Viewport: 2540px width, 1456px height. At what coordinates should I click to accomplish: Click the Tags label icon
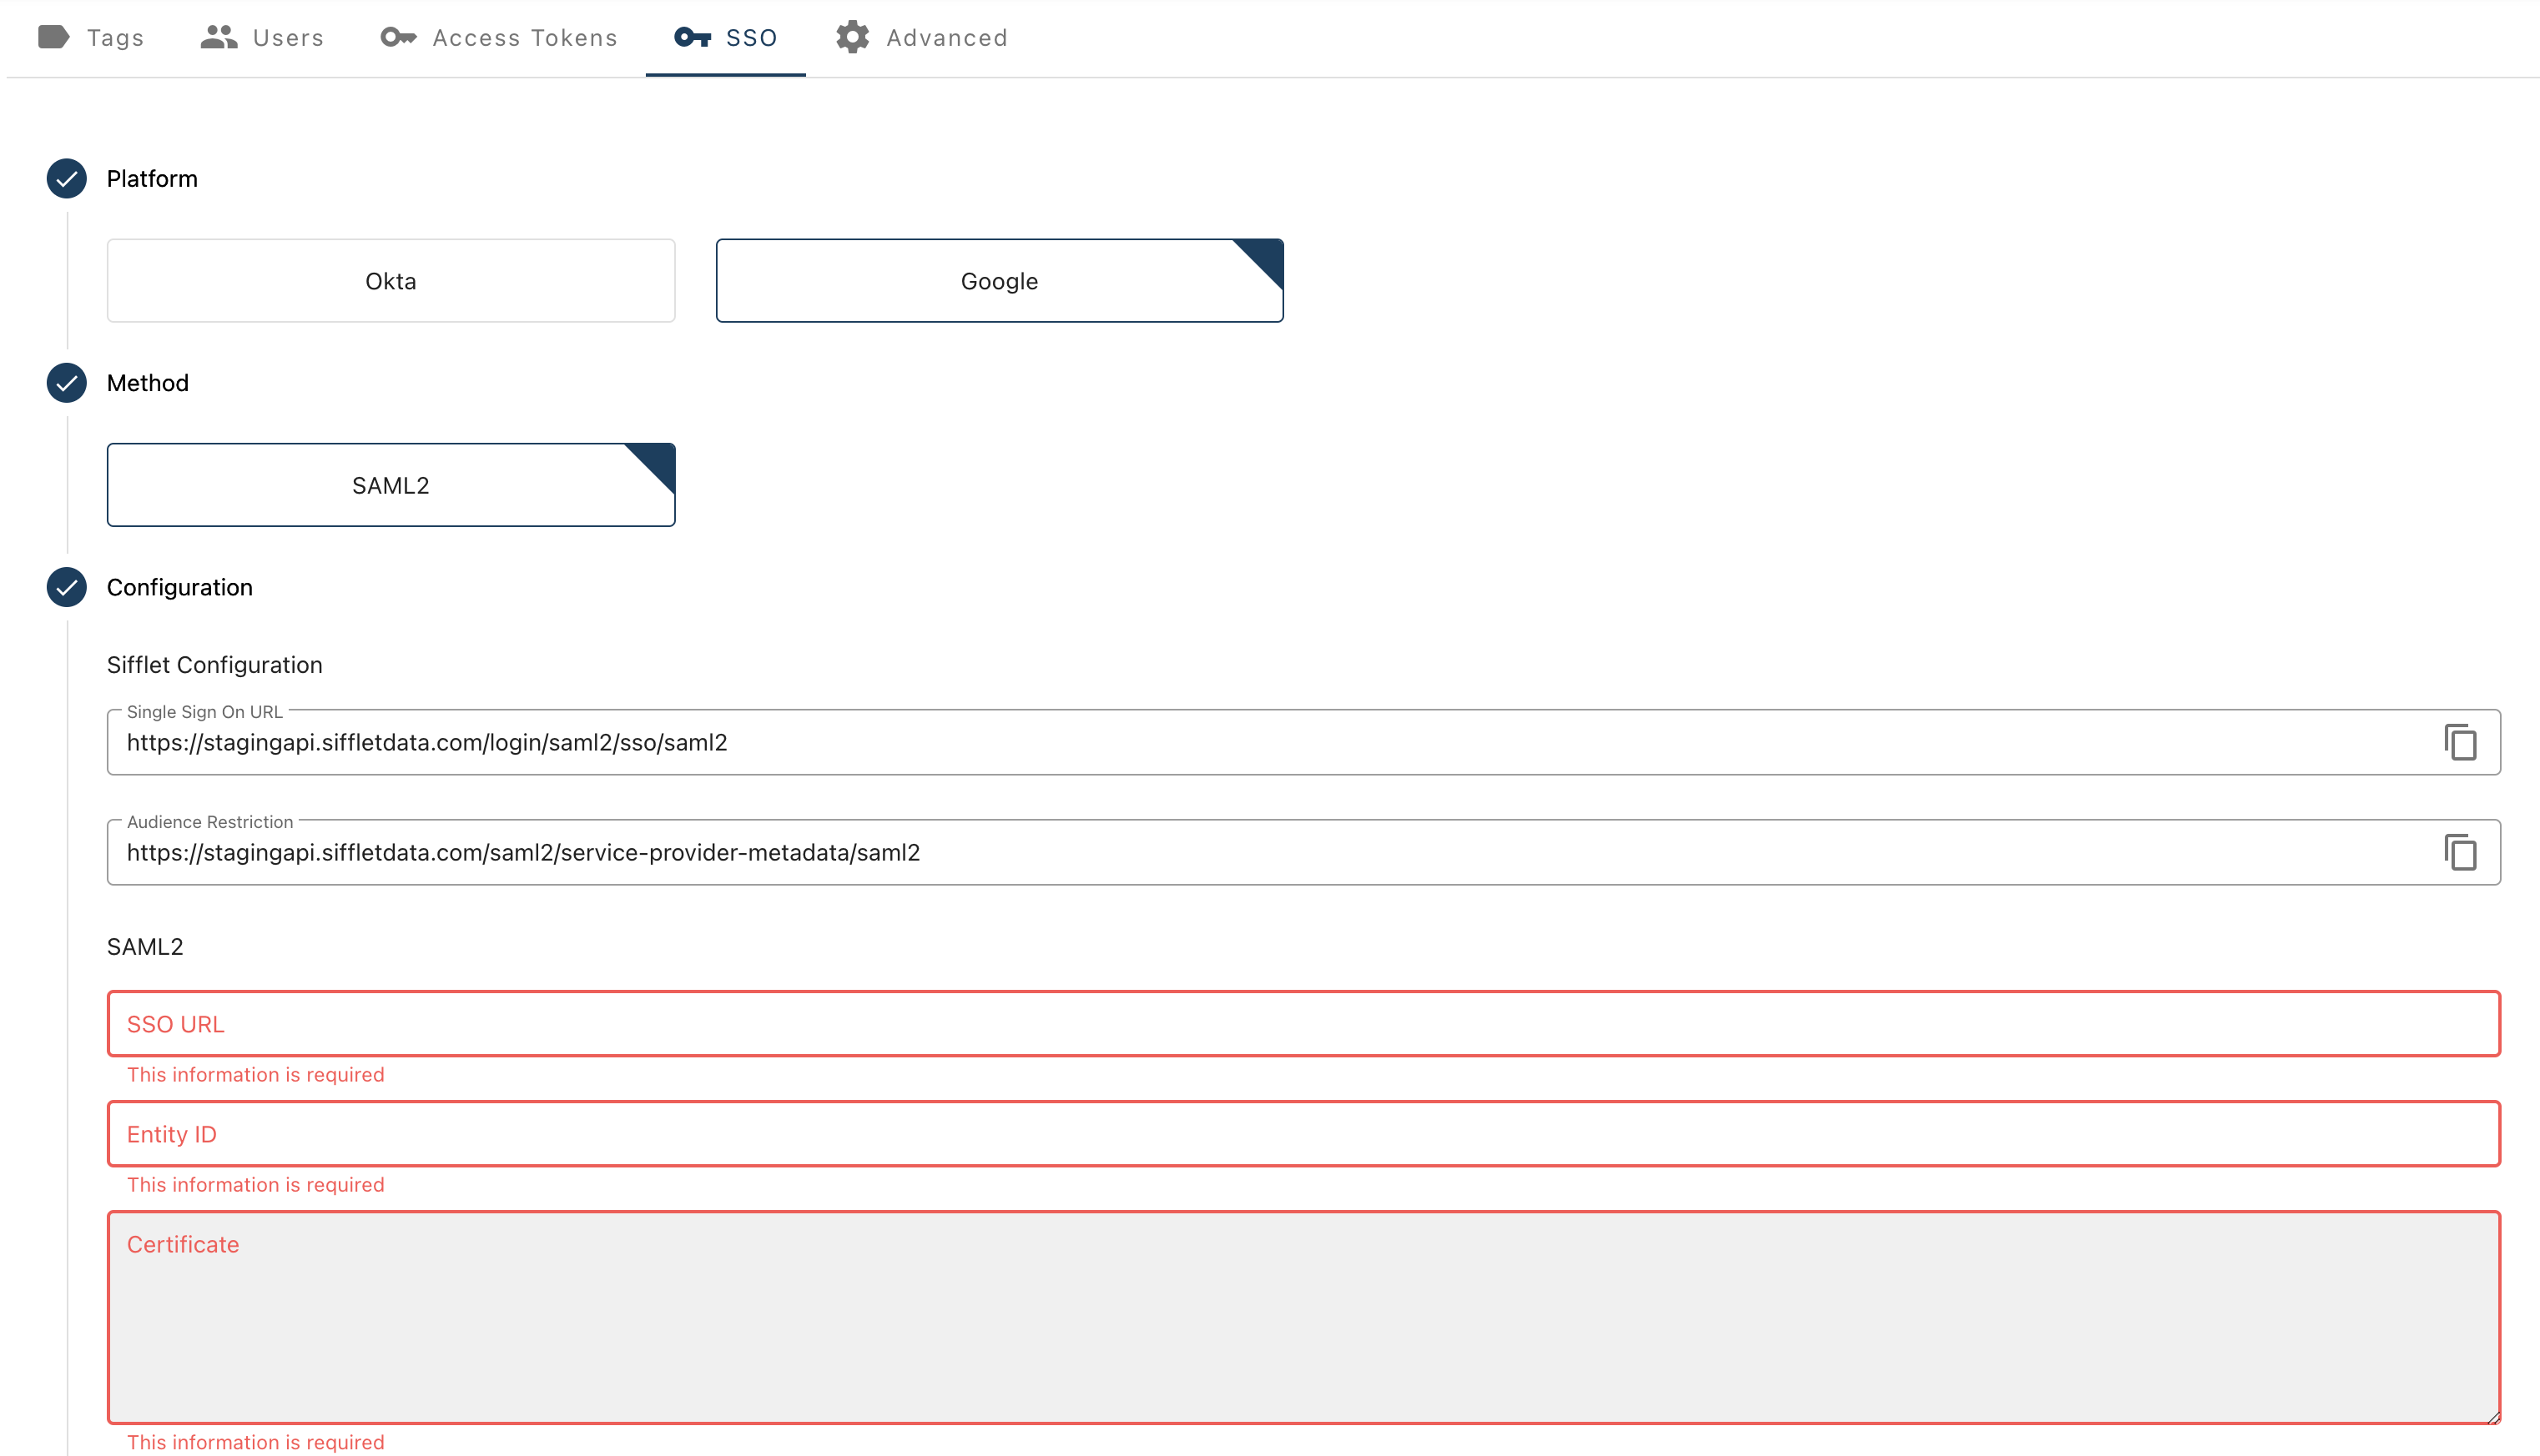(54, 37)
